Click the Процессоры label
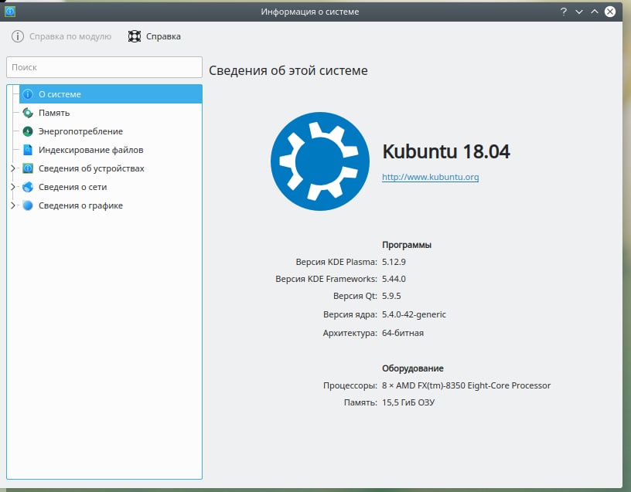Viewport: 631px width, 492px height. pos(350,385)
